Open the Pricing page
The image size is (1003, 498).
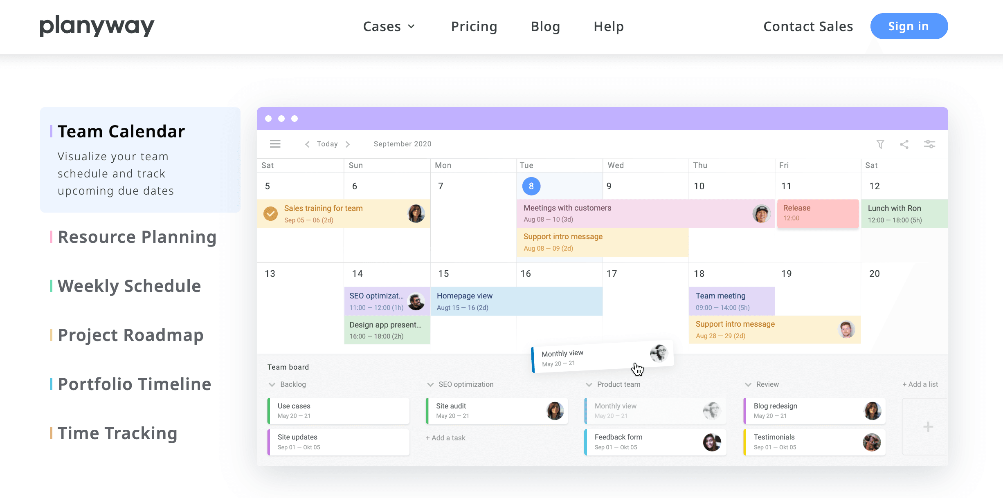point(474,27)
